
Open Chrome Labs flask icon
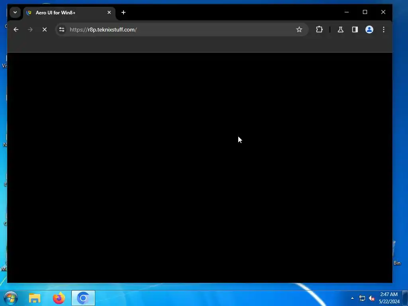340,29
